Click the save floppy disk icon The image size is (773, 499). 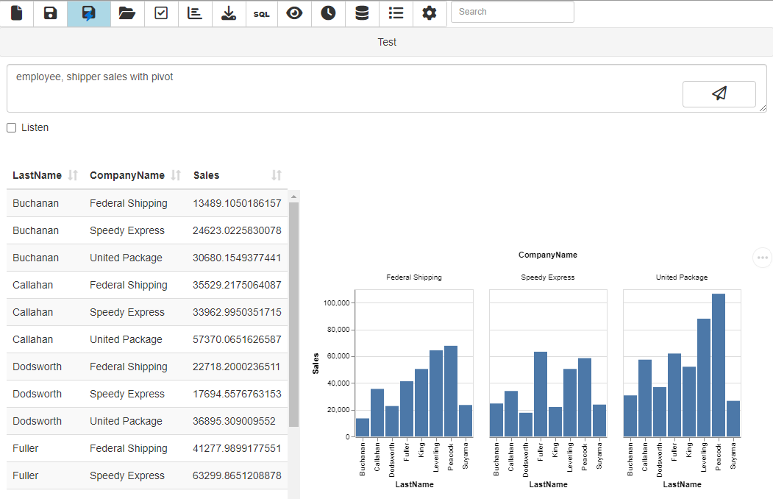click(50, 13)
